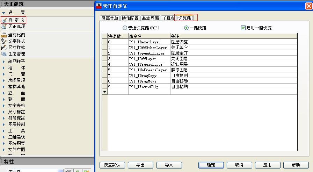Click the 取消 button
Screen dimensions: 313x172
239,165
